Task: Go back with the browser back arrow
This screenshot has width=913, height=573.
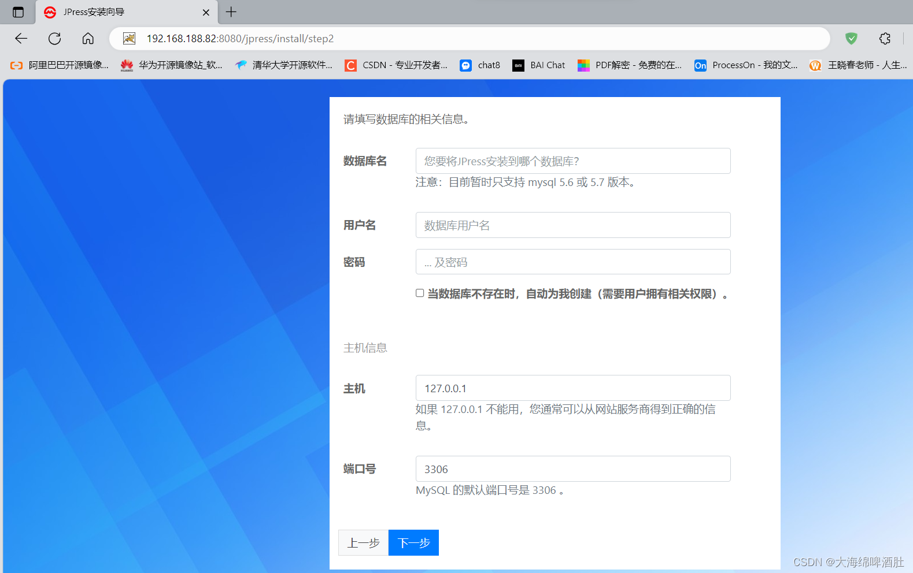Action: coord(21,39)
